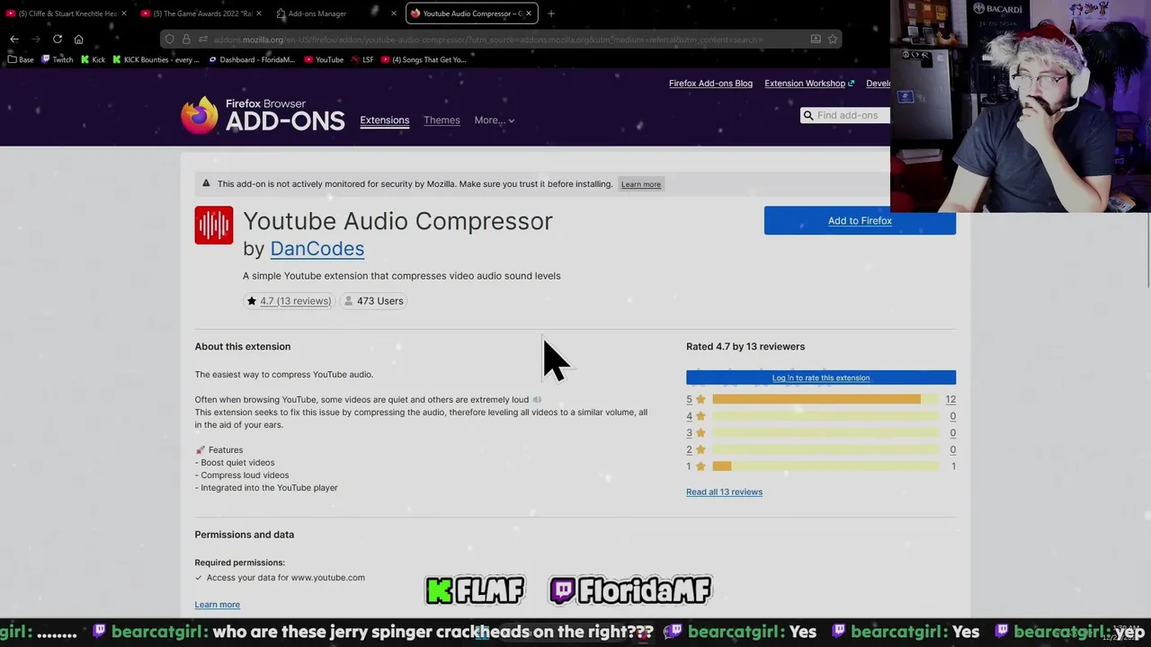
Task: Click the shield tracking protection icon
Action: (169, 40)
